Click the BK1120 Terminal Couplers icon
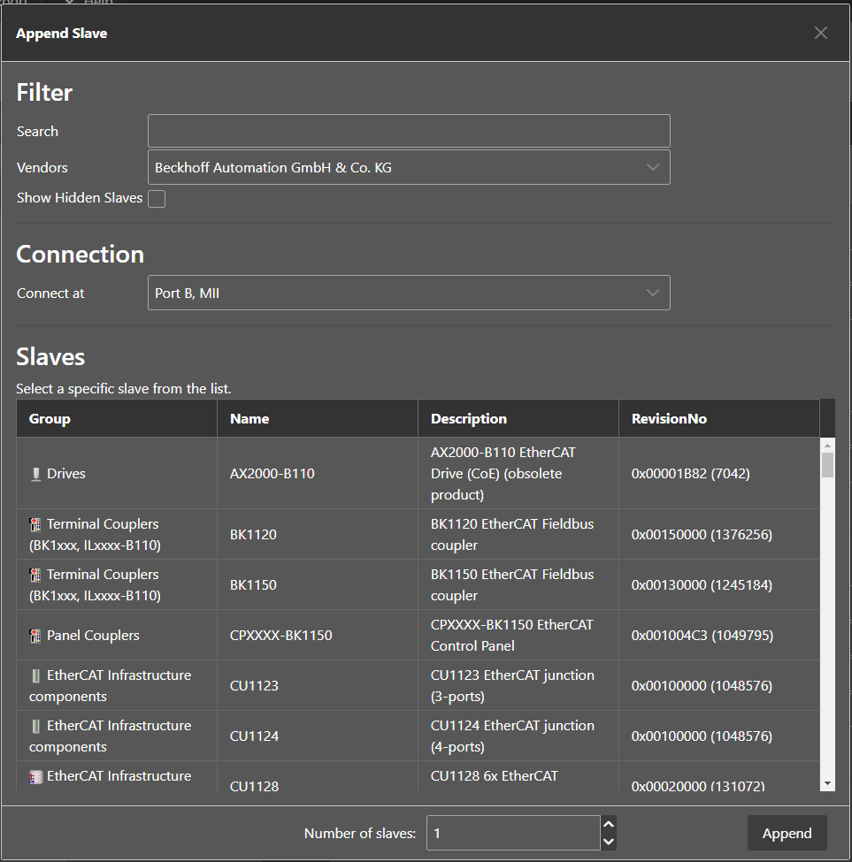This screenshot has width=852, height=862. point(36,524)
